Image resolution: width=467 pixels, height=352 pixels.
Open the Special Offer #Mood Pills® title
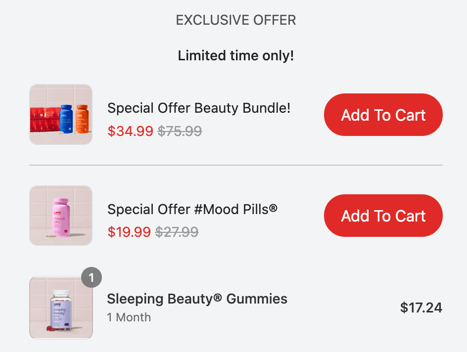pos(192,209)
